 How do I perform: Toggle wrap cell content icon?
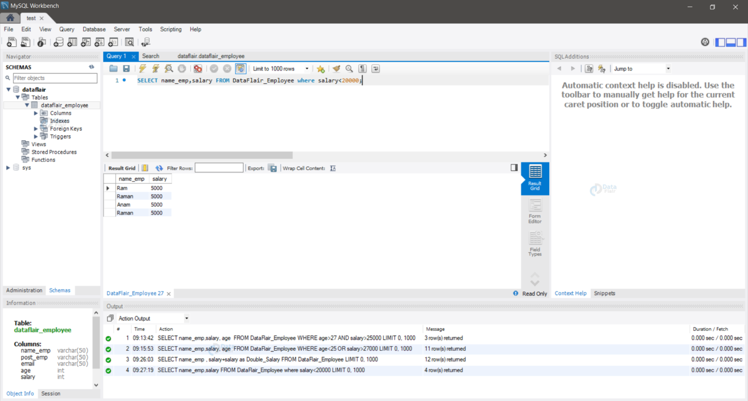pyautogui.click(x=333, y=168)
